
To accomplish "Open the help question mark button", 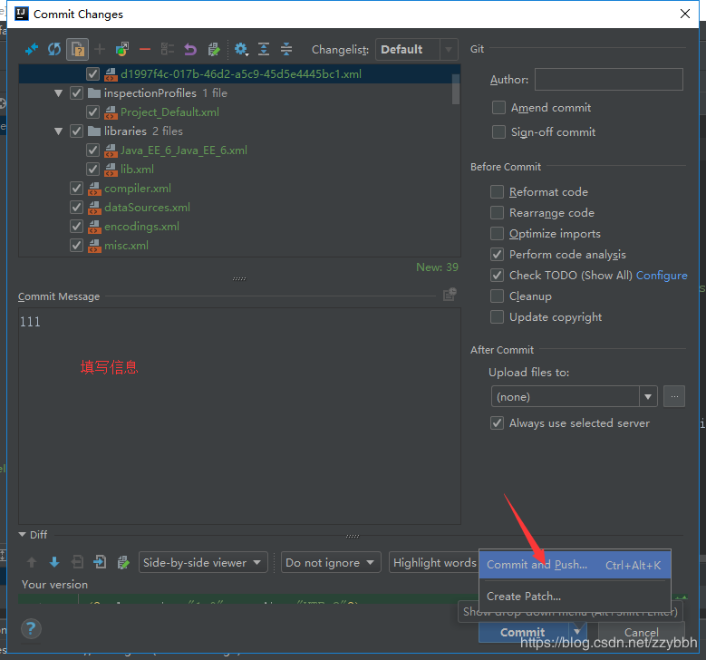I will [31, 628].
